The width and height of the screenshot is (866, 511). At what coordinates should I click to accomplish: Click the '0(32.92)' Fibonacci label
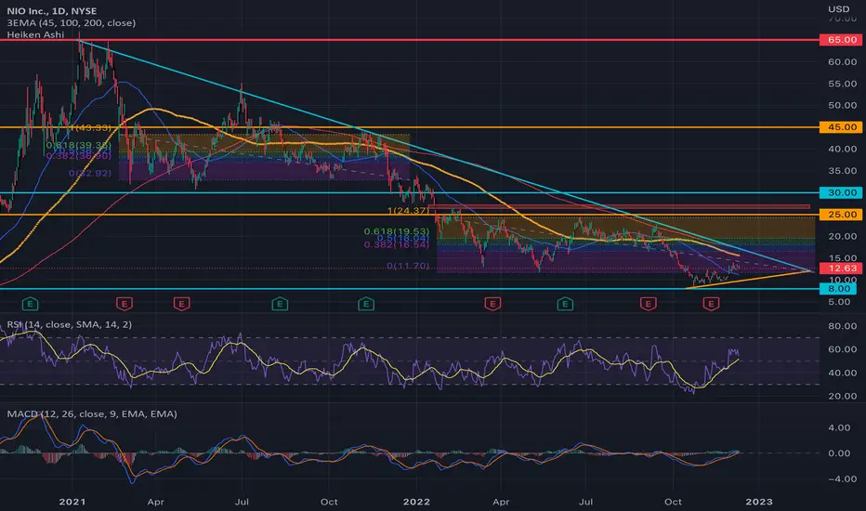click(89, 174)
